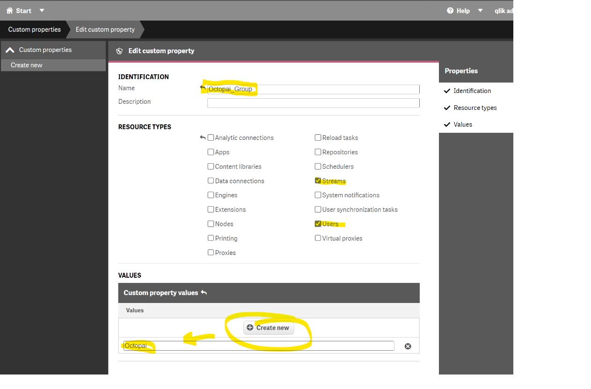Go to Custom properties breadcrumb

coord(34,29)
